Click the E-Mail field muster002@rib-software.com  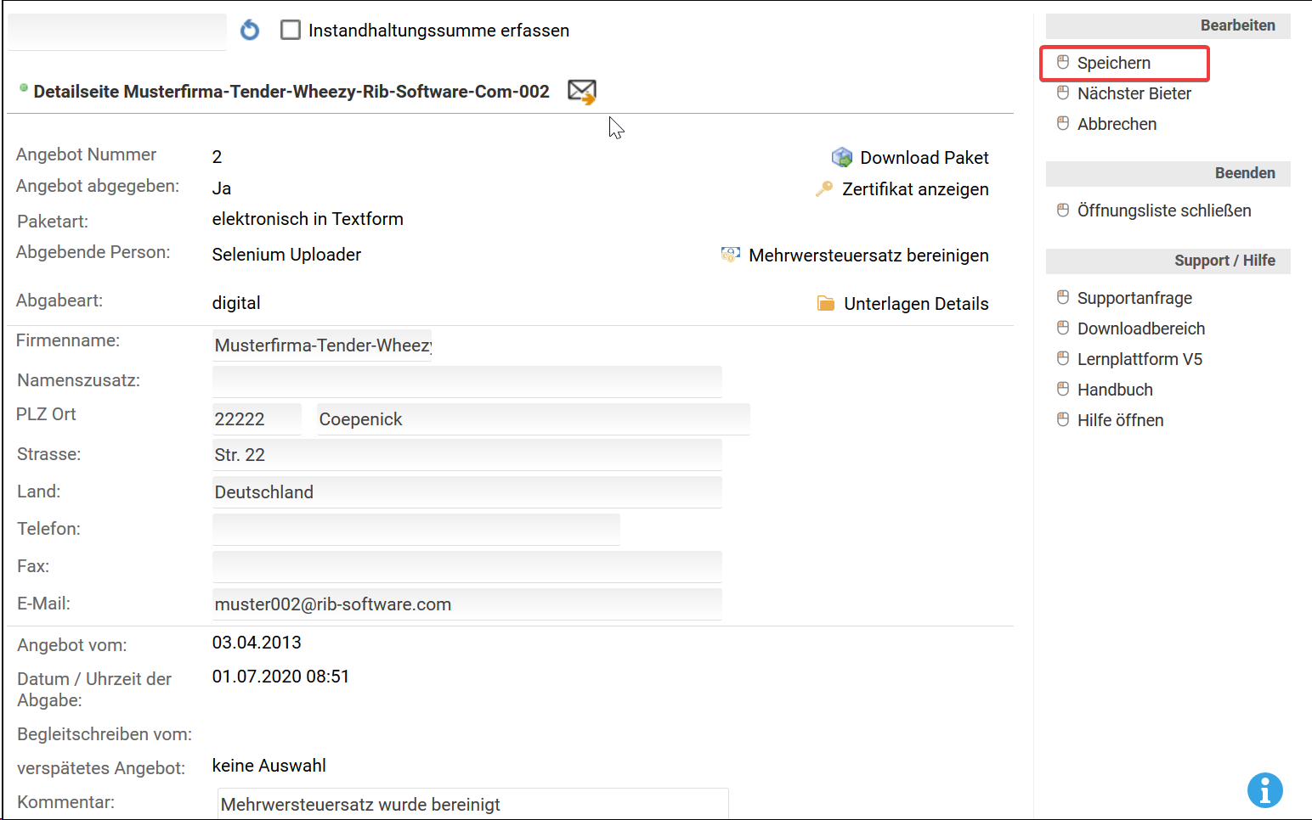[467, 604]
